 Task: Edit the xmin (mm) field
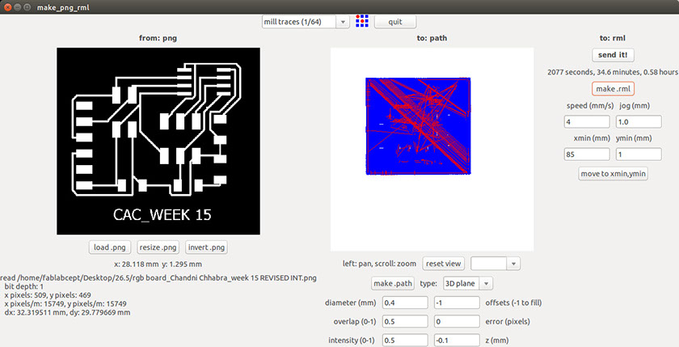(587, 154)
